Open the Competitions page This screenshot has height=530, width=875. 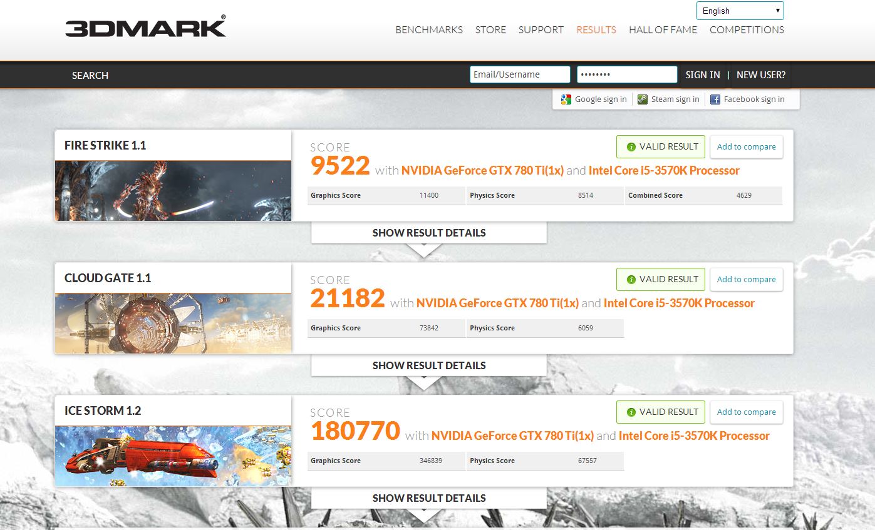(747, 29)
